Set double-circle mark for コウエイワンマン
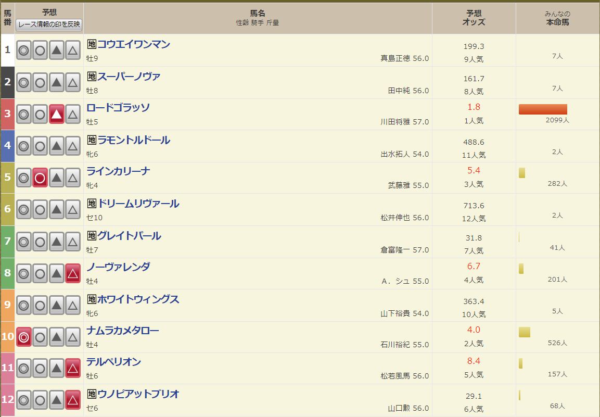Viewport: 600px width, 417px height. click(24, 50)
